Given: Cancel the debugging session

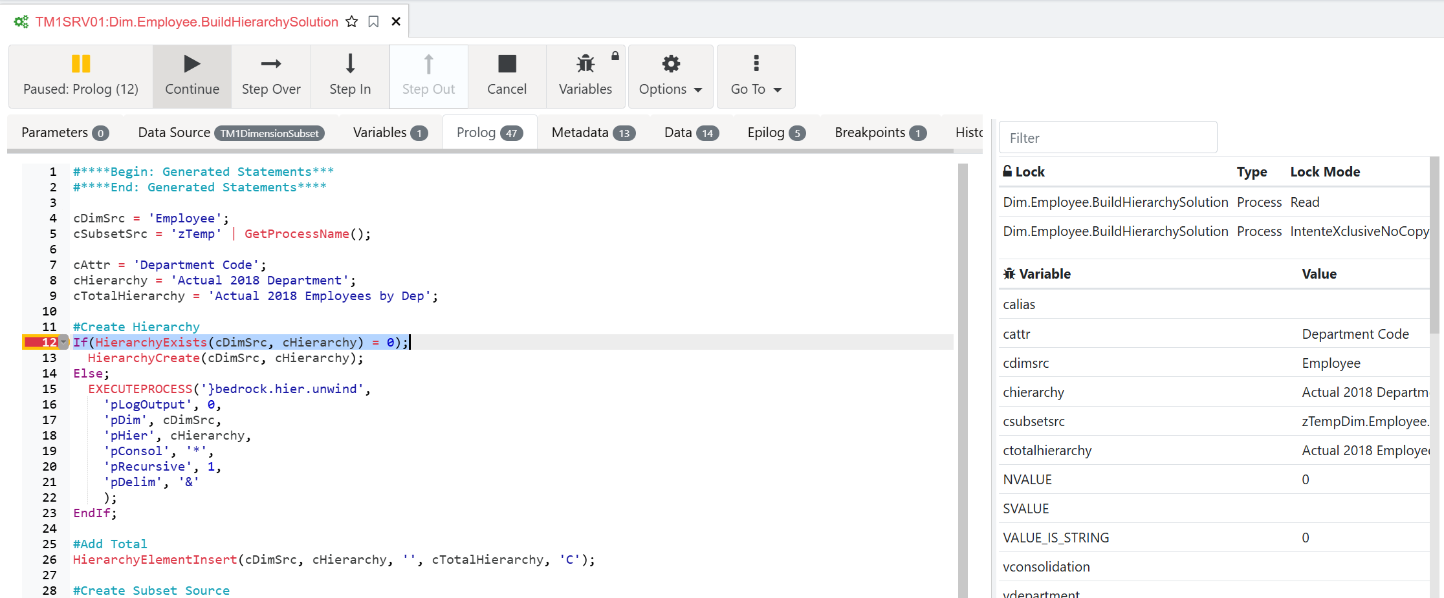Looking at the screenshot, I should coord(507,76).
